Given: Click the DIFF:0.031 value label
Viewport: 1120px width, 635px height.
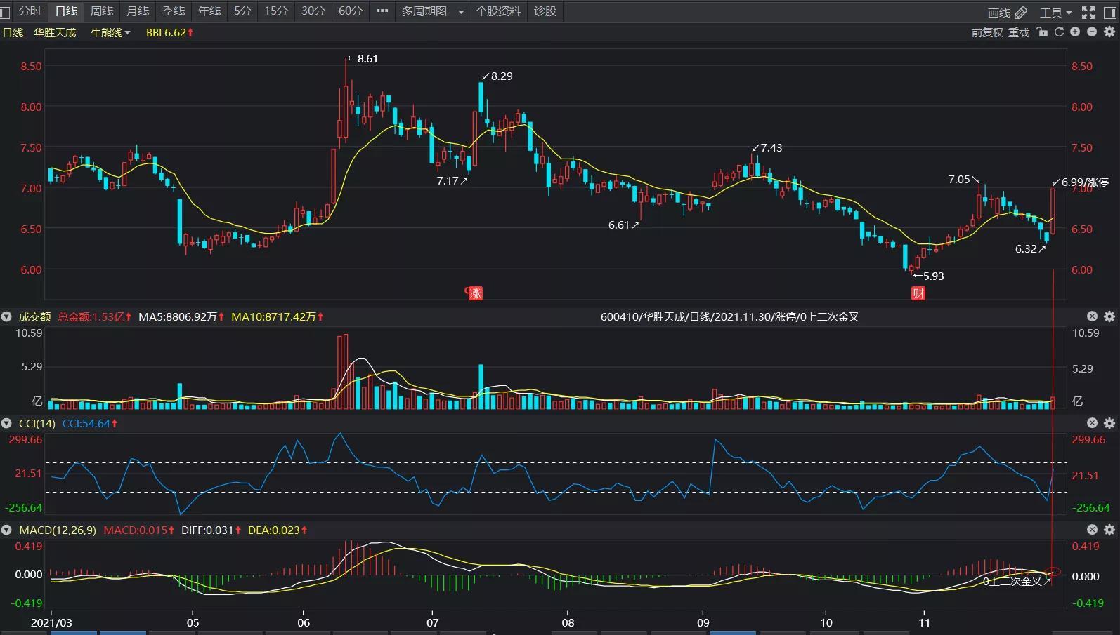Looking at the screenshot, I should coord(211,530).
